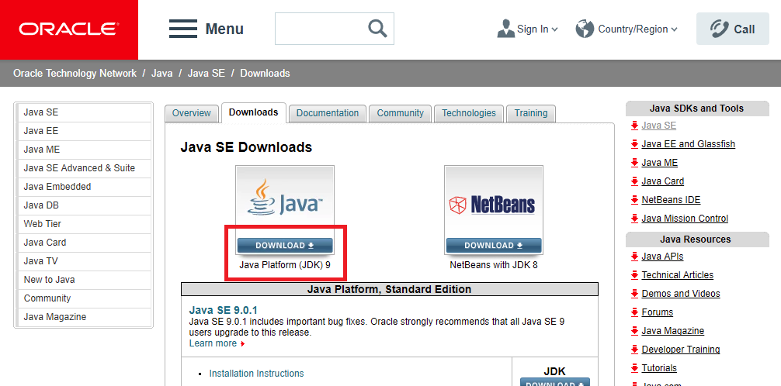
Task: Open the Developer Training link
Action: pyautogui.click(x=681, y=350)
